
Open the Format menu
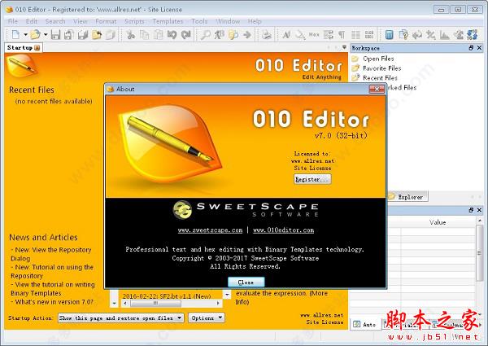(x=106, y=21)
